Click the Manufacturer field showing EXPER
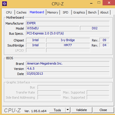 [68, 23]
